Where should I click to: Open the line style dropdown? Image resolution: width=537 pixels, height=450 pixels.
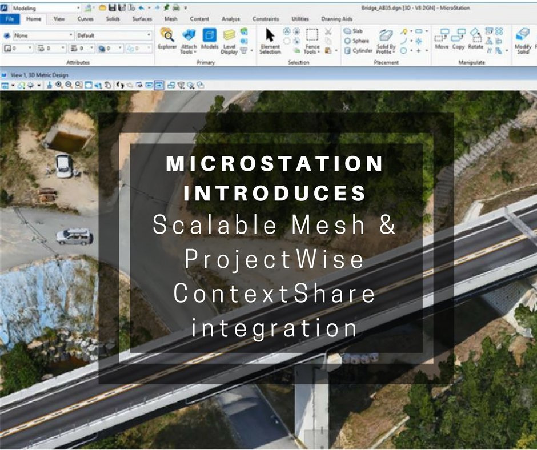point(51,49)
